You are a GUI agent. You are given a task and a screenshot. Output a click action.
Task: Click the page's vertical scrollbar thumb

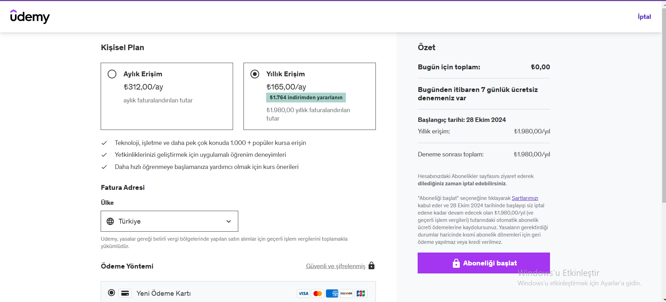click(x=664, y=106)
